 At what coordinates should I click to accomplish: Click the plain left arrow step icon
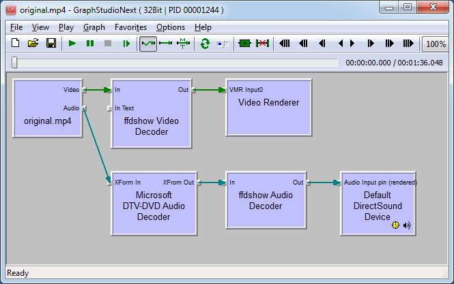coord(341,44)
